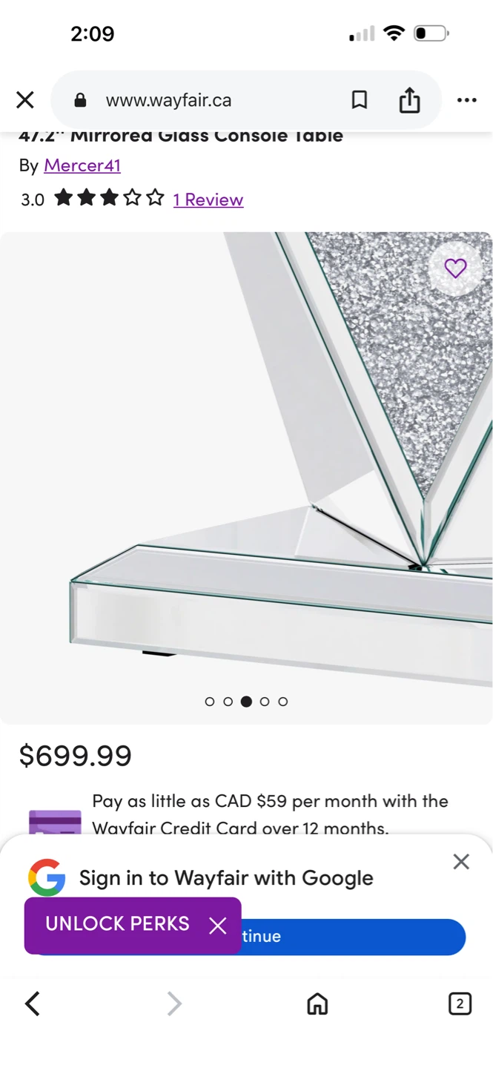The width and height of the screenshot is (493, 1068).
Task: Tap the home icon in bottom bar
Action: click(x=317, y=1003)
